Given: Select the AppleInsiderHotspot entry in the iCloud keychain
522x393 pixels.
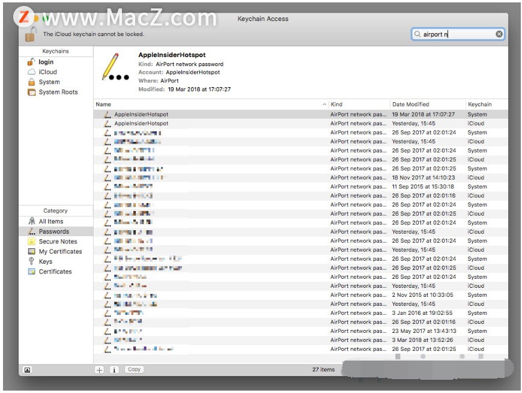Looking at the screenshot, I should pos(300,123).
